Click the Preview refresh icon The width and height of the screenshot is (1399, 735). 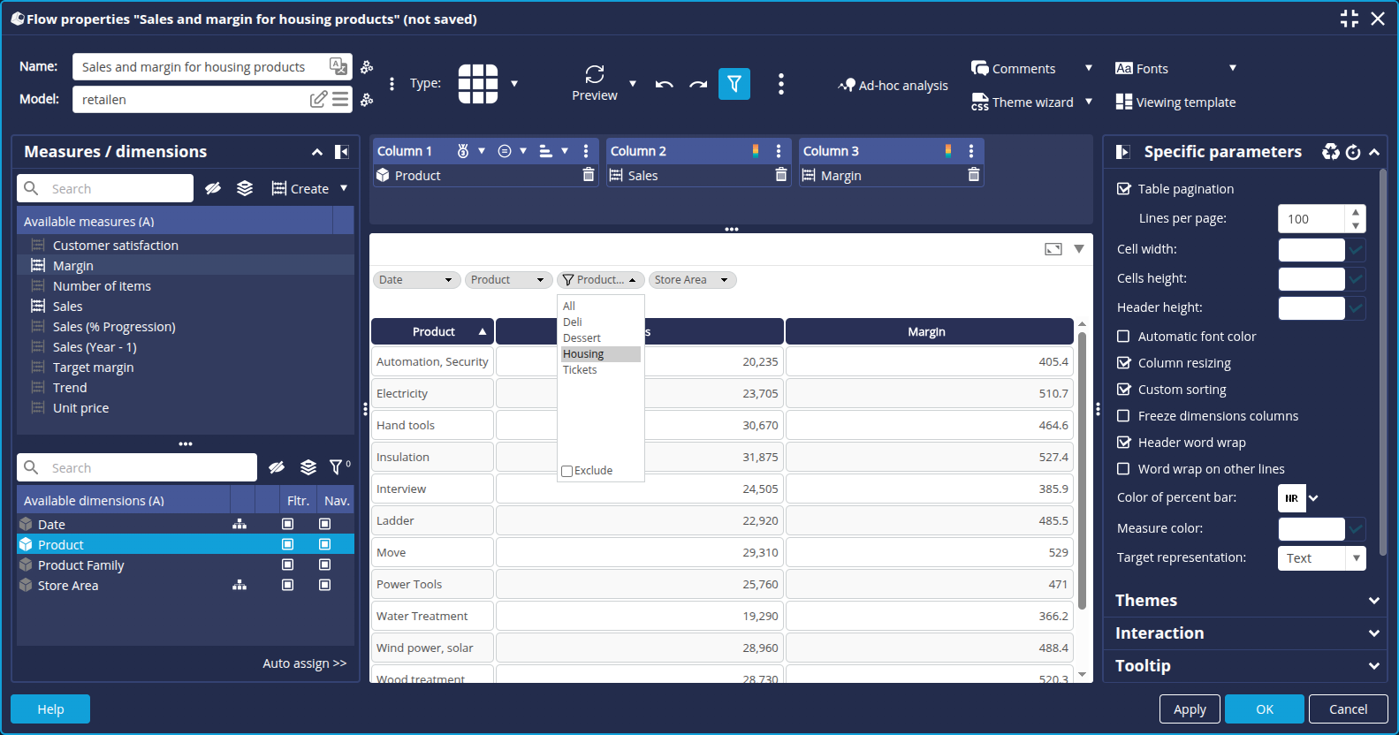click(595, 74)
